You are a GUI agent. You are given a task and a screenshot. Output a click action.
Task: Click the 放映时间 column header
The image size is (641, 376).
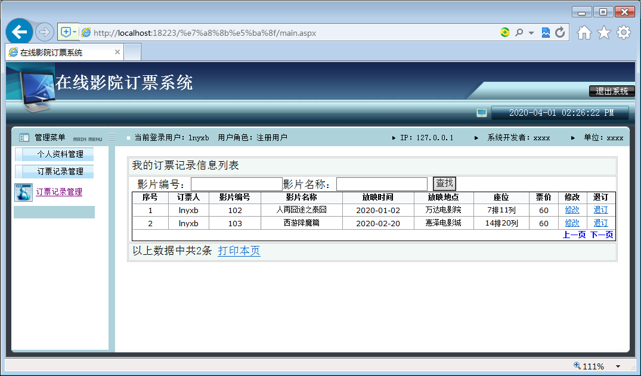(378, 197)
